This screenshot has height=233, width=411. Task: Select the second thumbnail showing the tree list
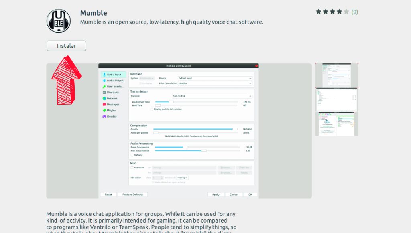(x=337, y=100)
